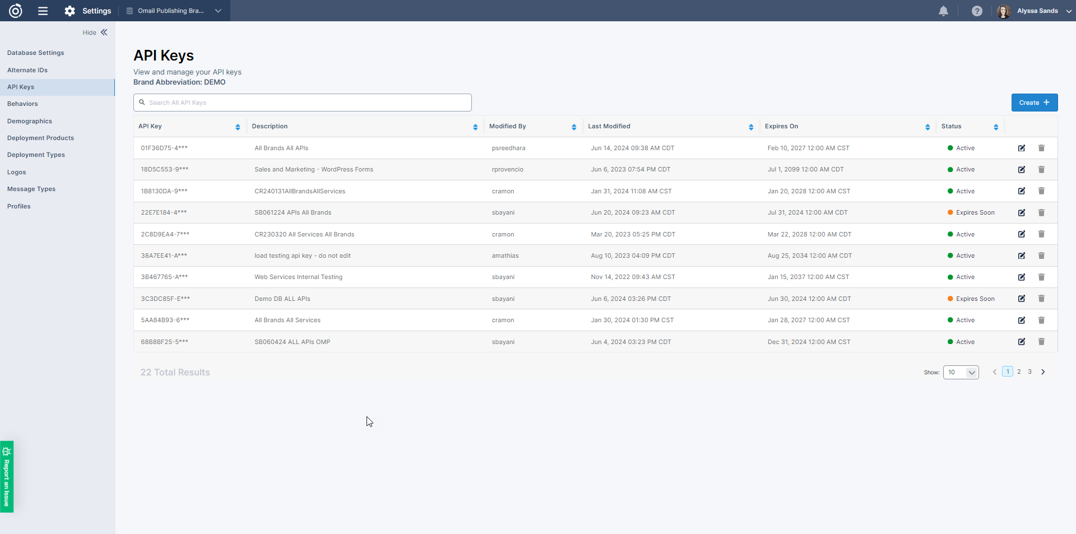Open the hamburger navigation menu
The height and width of the screenshot is (534, 1076).
point(43,11)
